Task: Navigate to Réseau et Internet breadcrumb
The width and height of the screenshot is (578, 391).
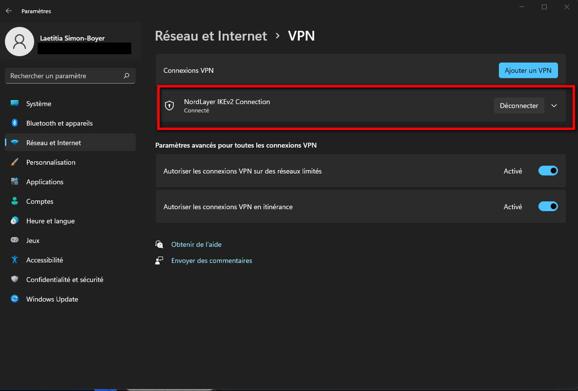Action: click(x=211, y=36)
